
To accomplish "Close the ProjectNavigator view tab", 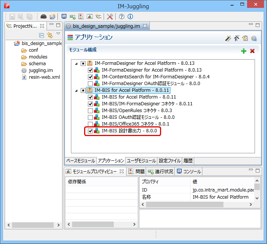I will (x=42, y=26).
